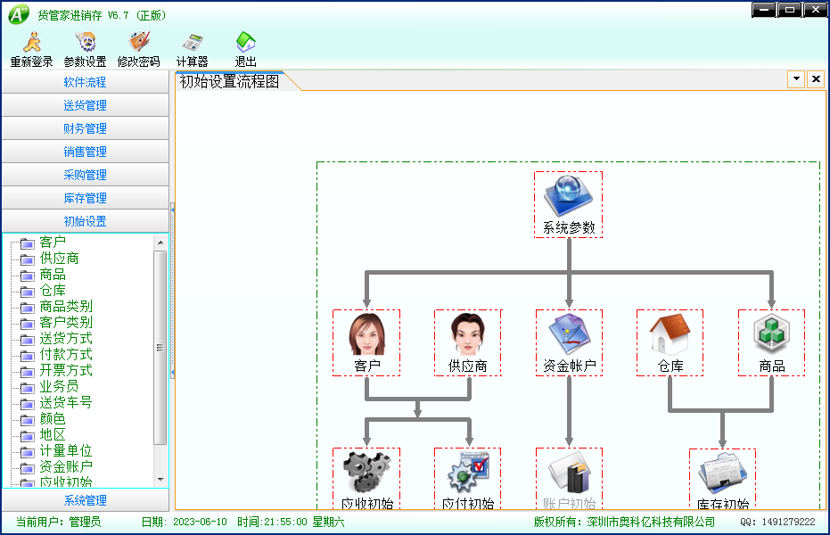
Task: Click the 退出 exit house icon
Action: coord(246,42)
